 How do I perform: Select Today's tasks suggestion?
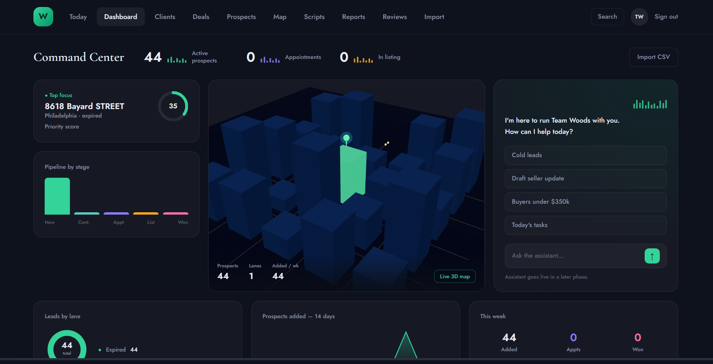coord(586,225)
